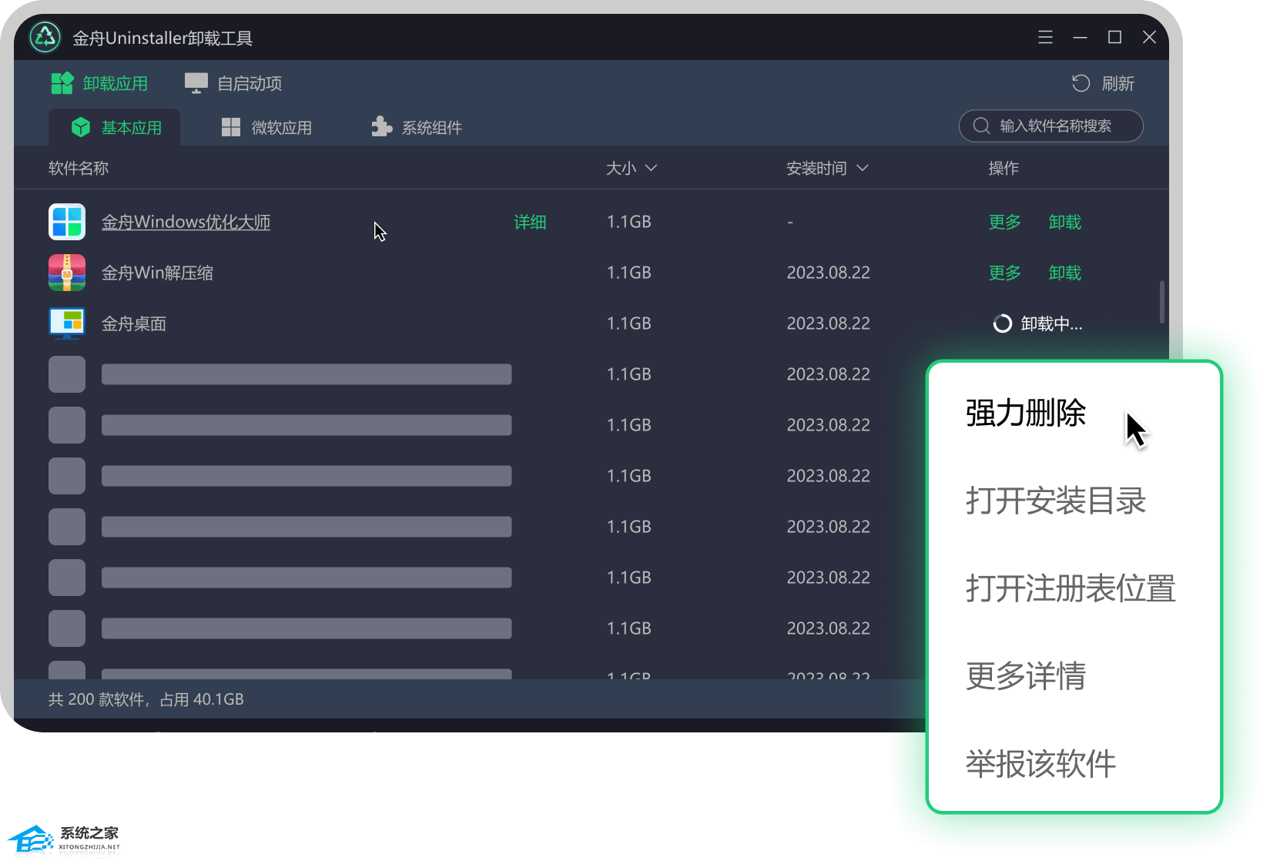1270x861 pixels.
Task: Click 2023.08.22 date in 金舟桌面 row
Action: [829, 323]
